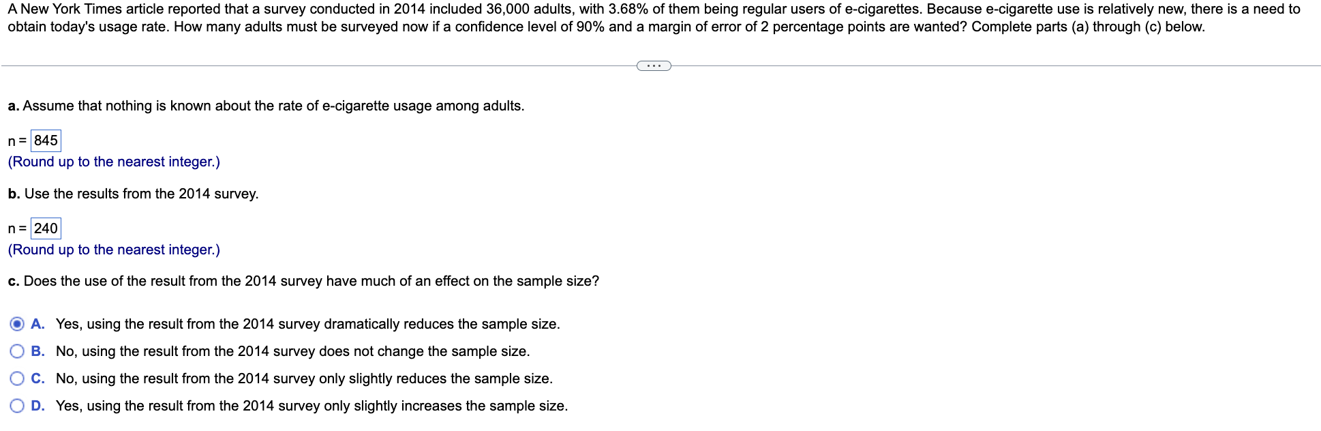The height and width of the screenshot is (431, 1321).
Task: Select radio button A about dramatically reducing sample size
Action: coord(16,324)
